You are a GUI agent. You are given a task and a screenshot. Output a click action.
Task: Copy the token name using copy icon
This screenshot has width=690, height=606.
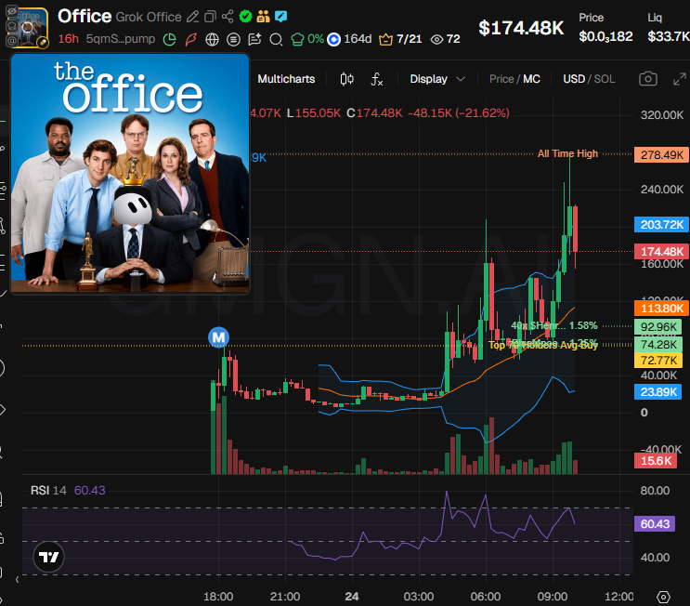click(211, 17)
